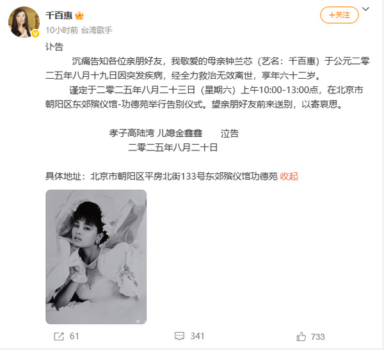Like the post with thumbs-up icon

pos(301,337)
